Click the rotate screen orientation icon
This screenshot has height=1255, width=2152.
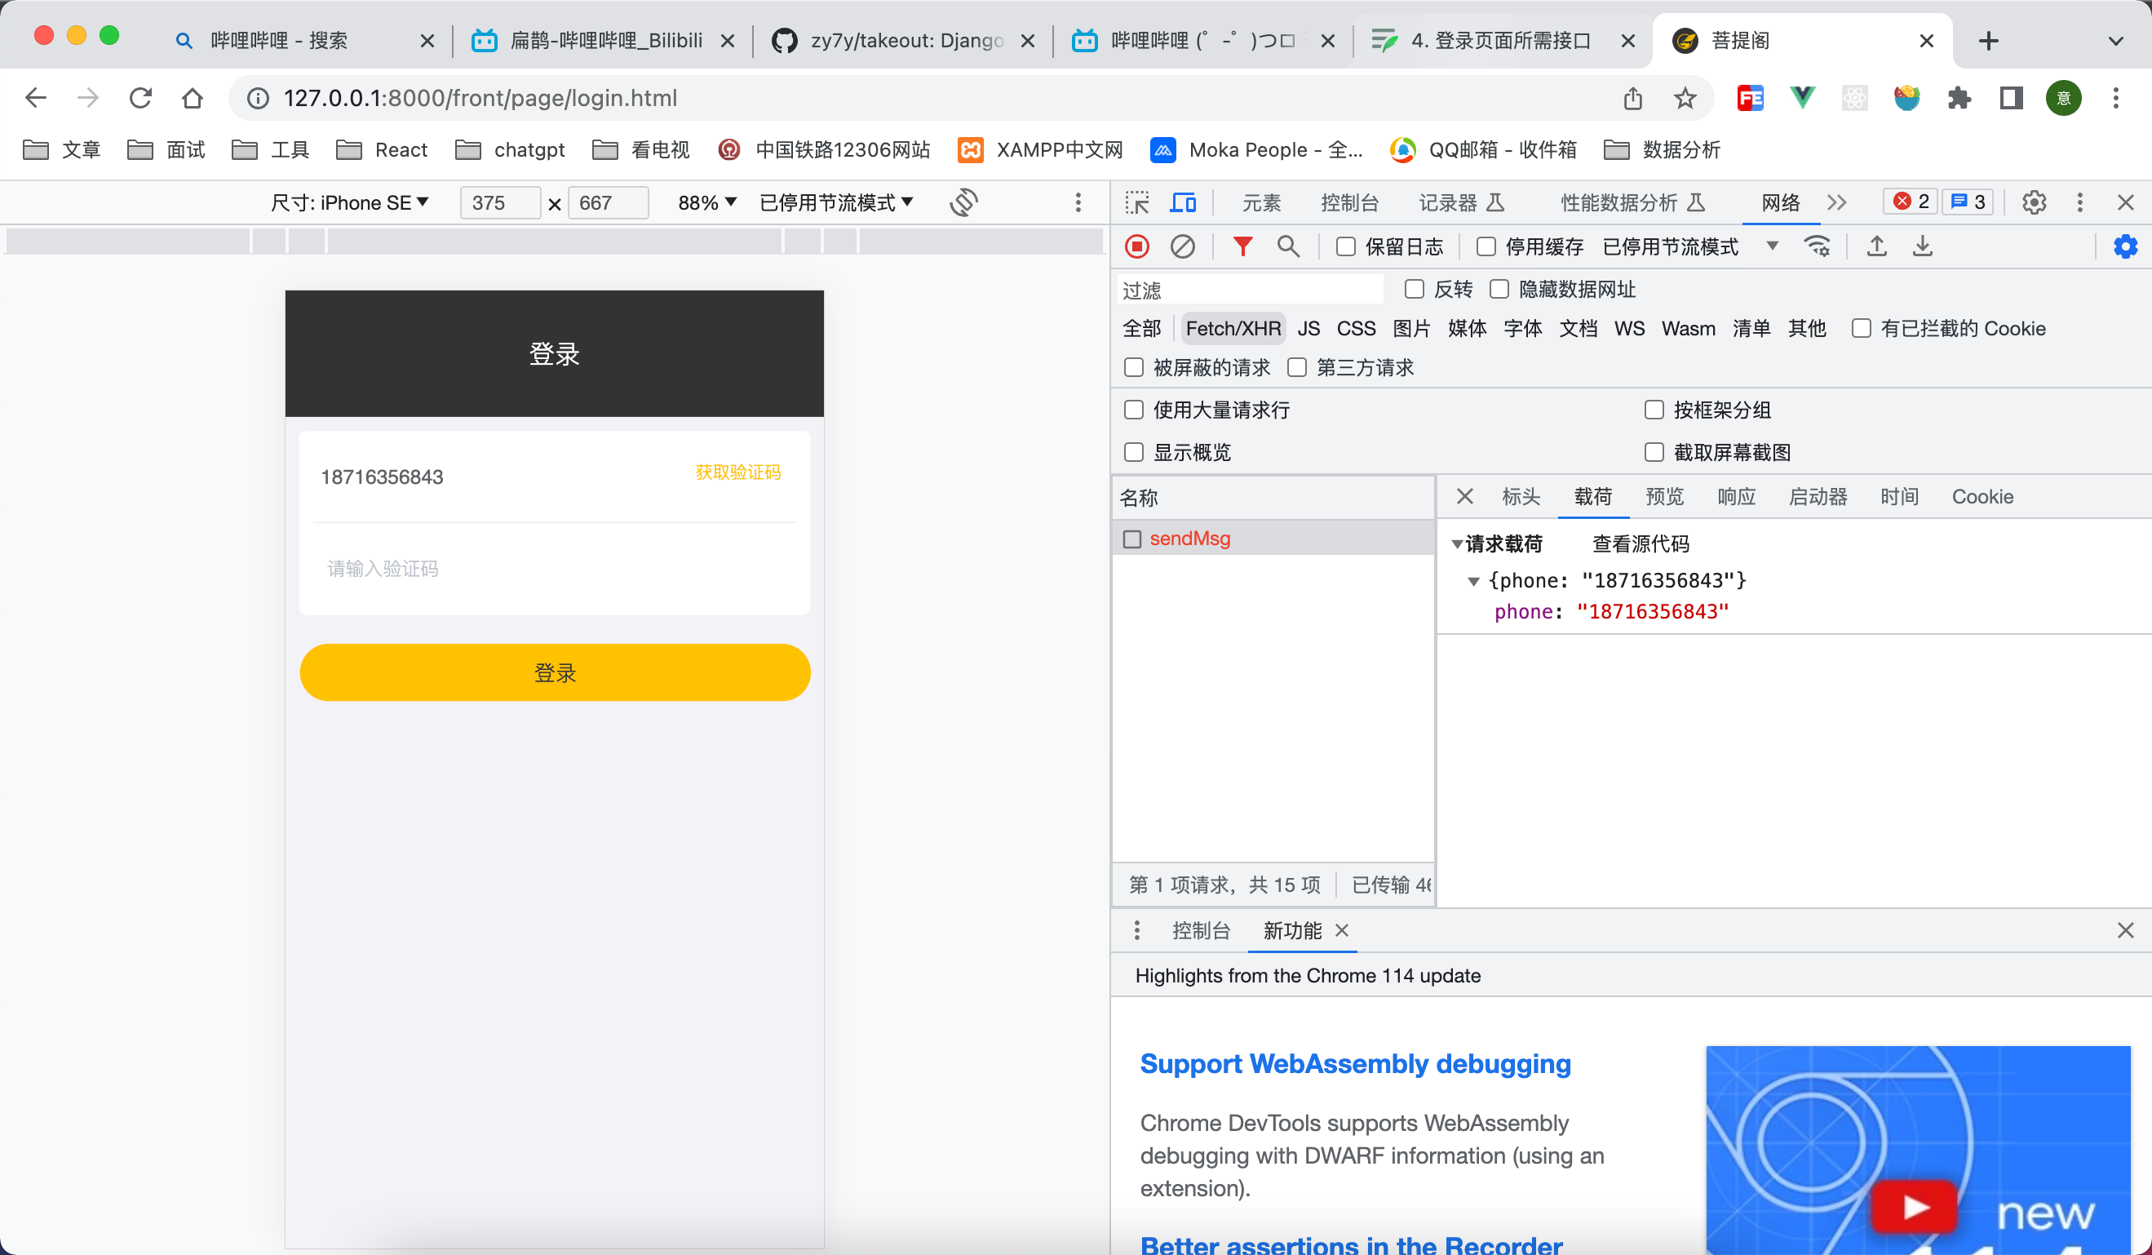(x=963, y=202)
